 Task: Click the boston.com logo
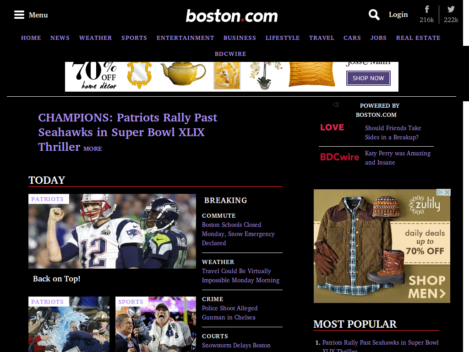(x=231, y=16)
